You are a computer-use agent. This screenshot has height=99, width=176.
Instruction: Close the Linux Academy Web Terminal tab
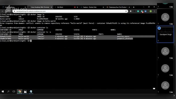tap(51, 7)
